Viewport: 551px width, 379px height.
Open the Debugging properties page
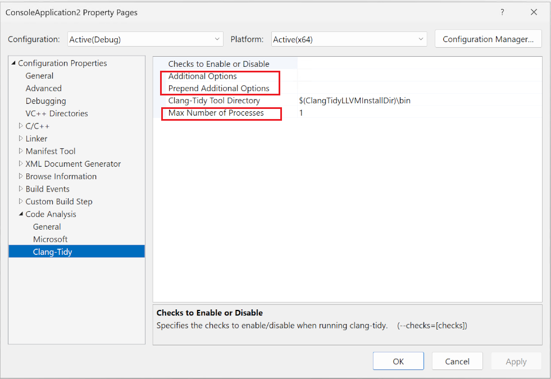click(45, 101)
